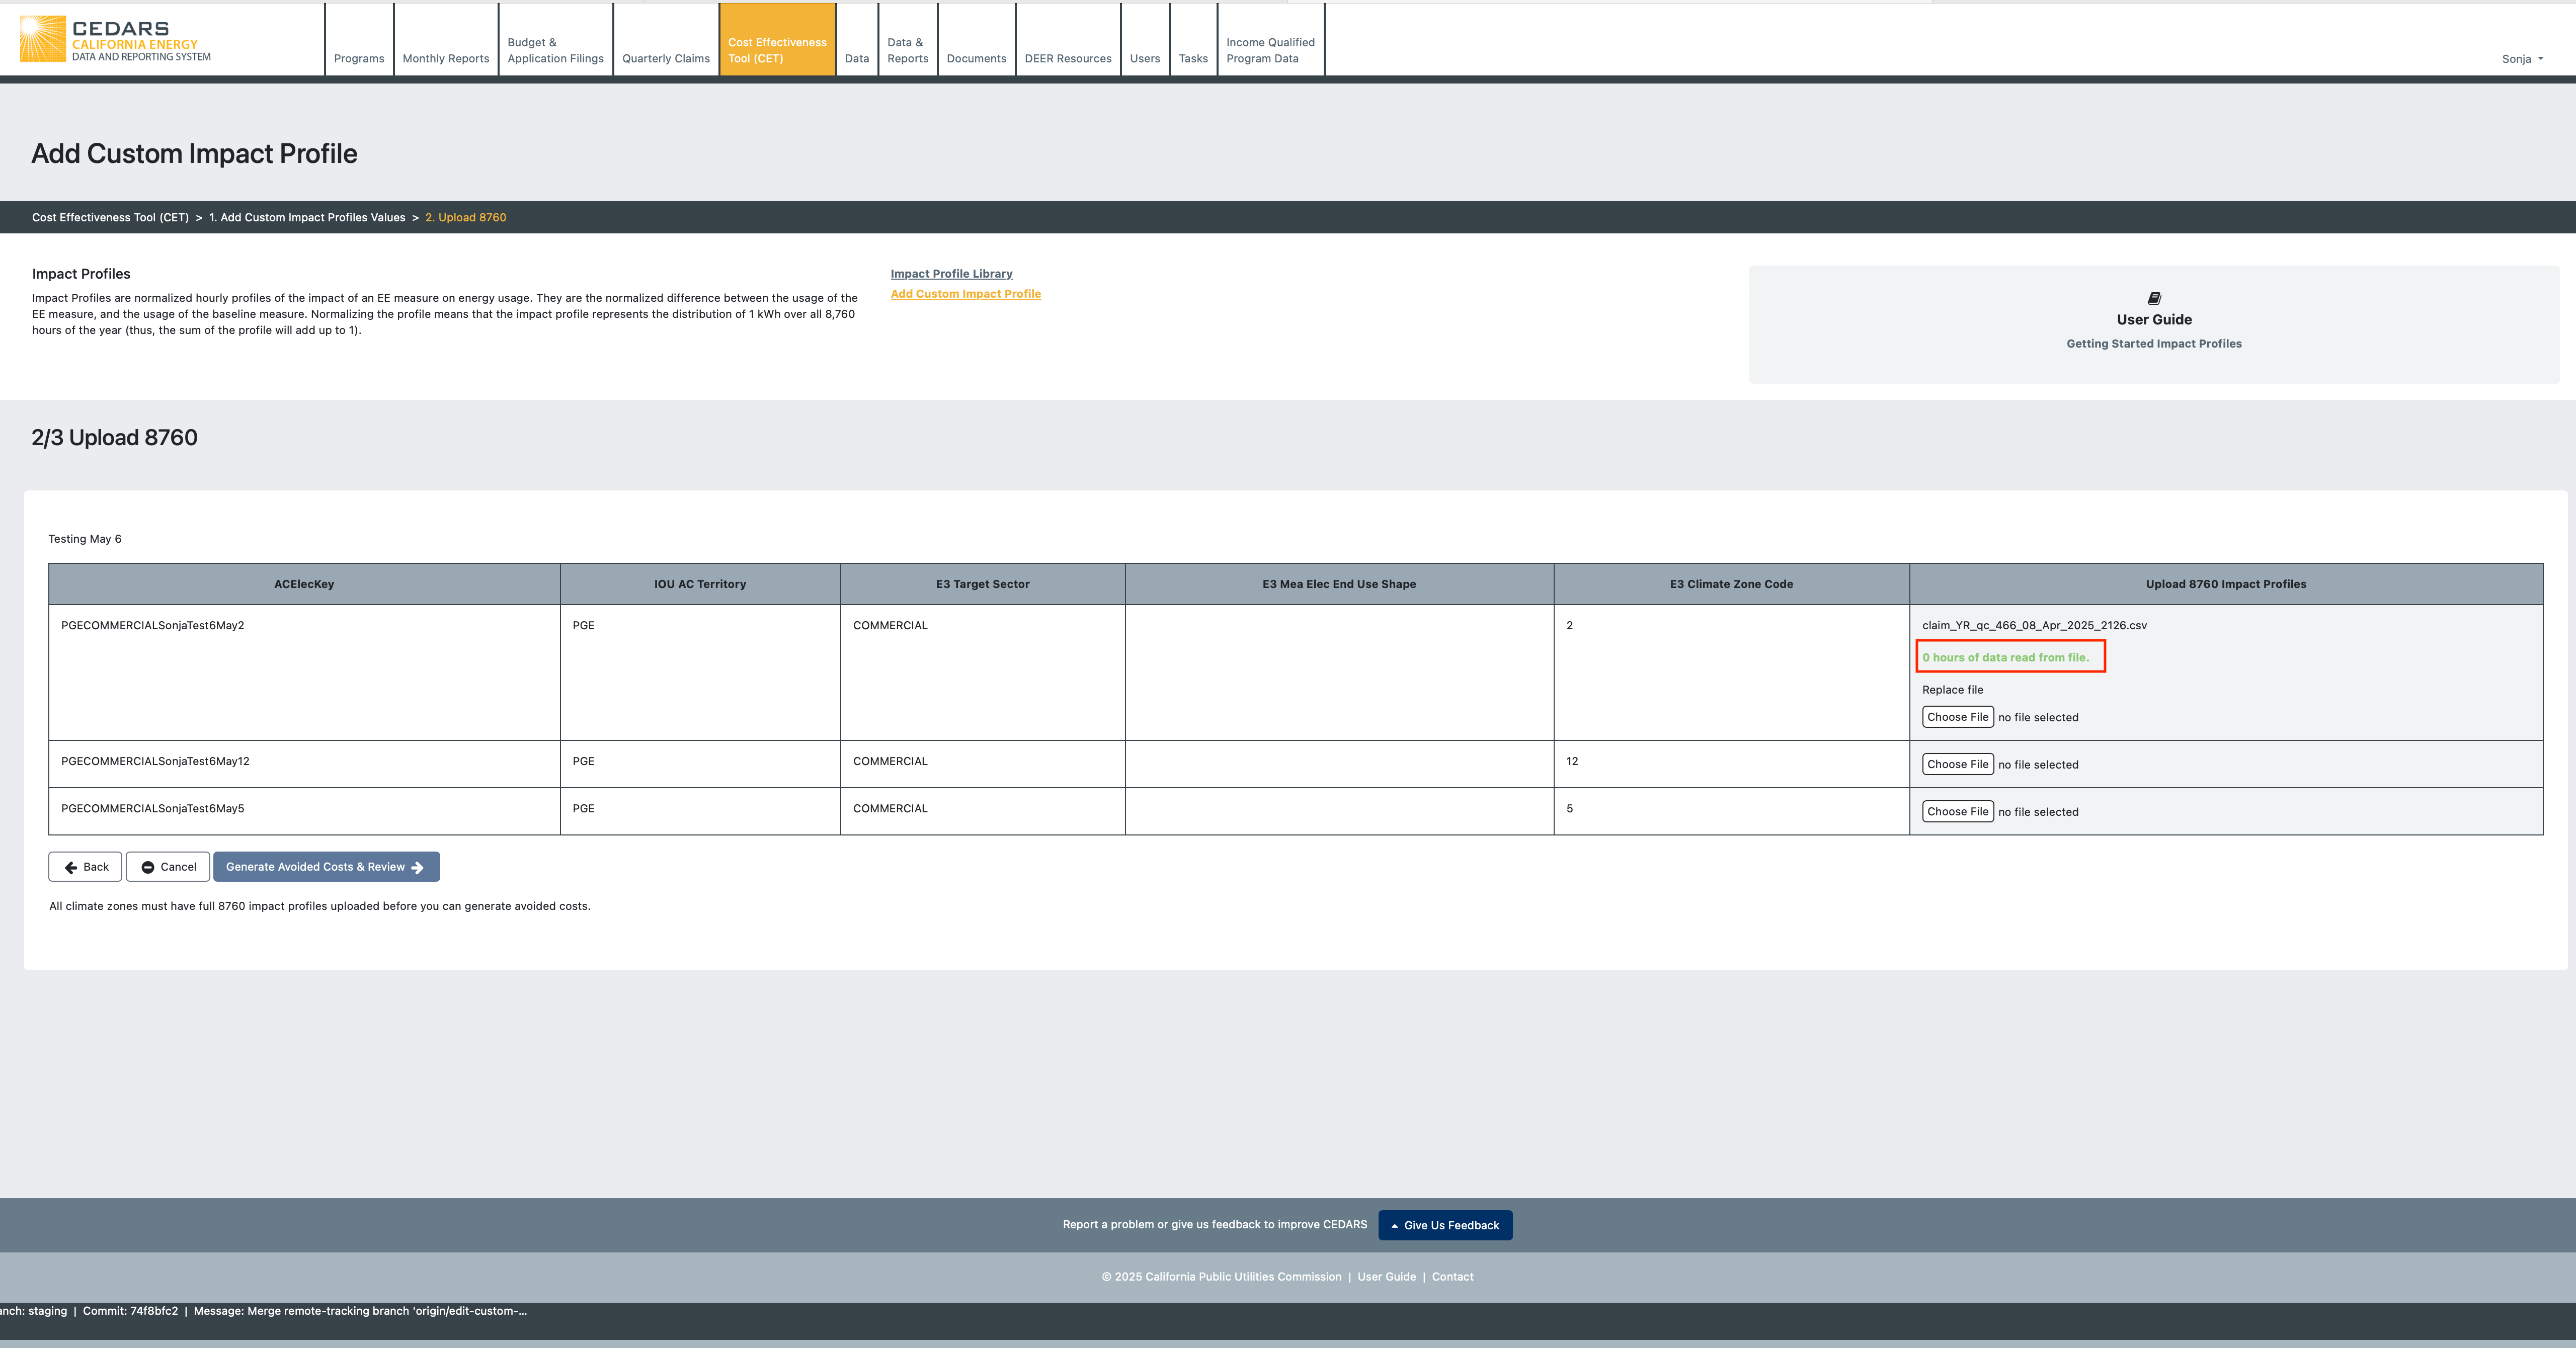Open Getting Started Impact Profiles guide

click(x=2154, y=344)
